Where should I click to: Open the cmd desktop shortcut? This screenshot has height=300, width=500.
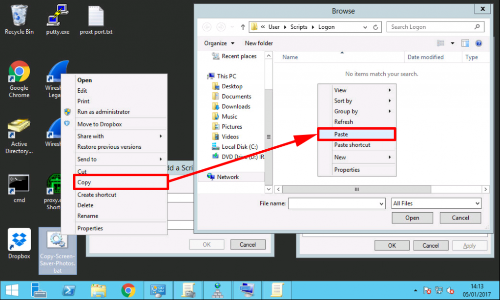tap(19, 183)
